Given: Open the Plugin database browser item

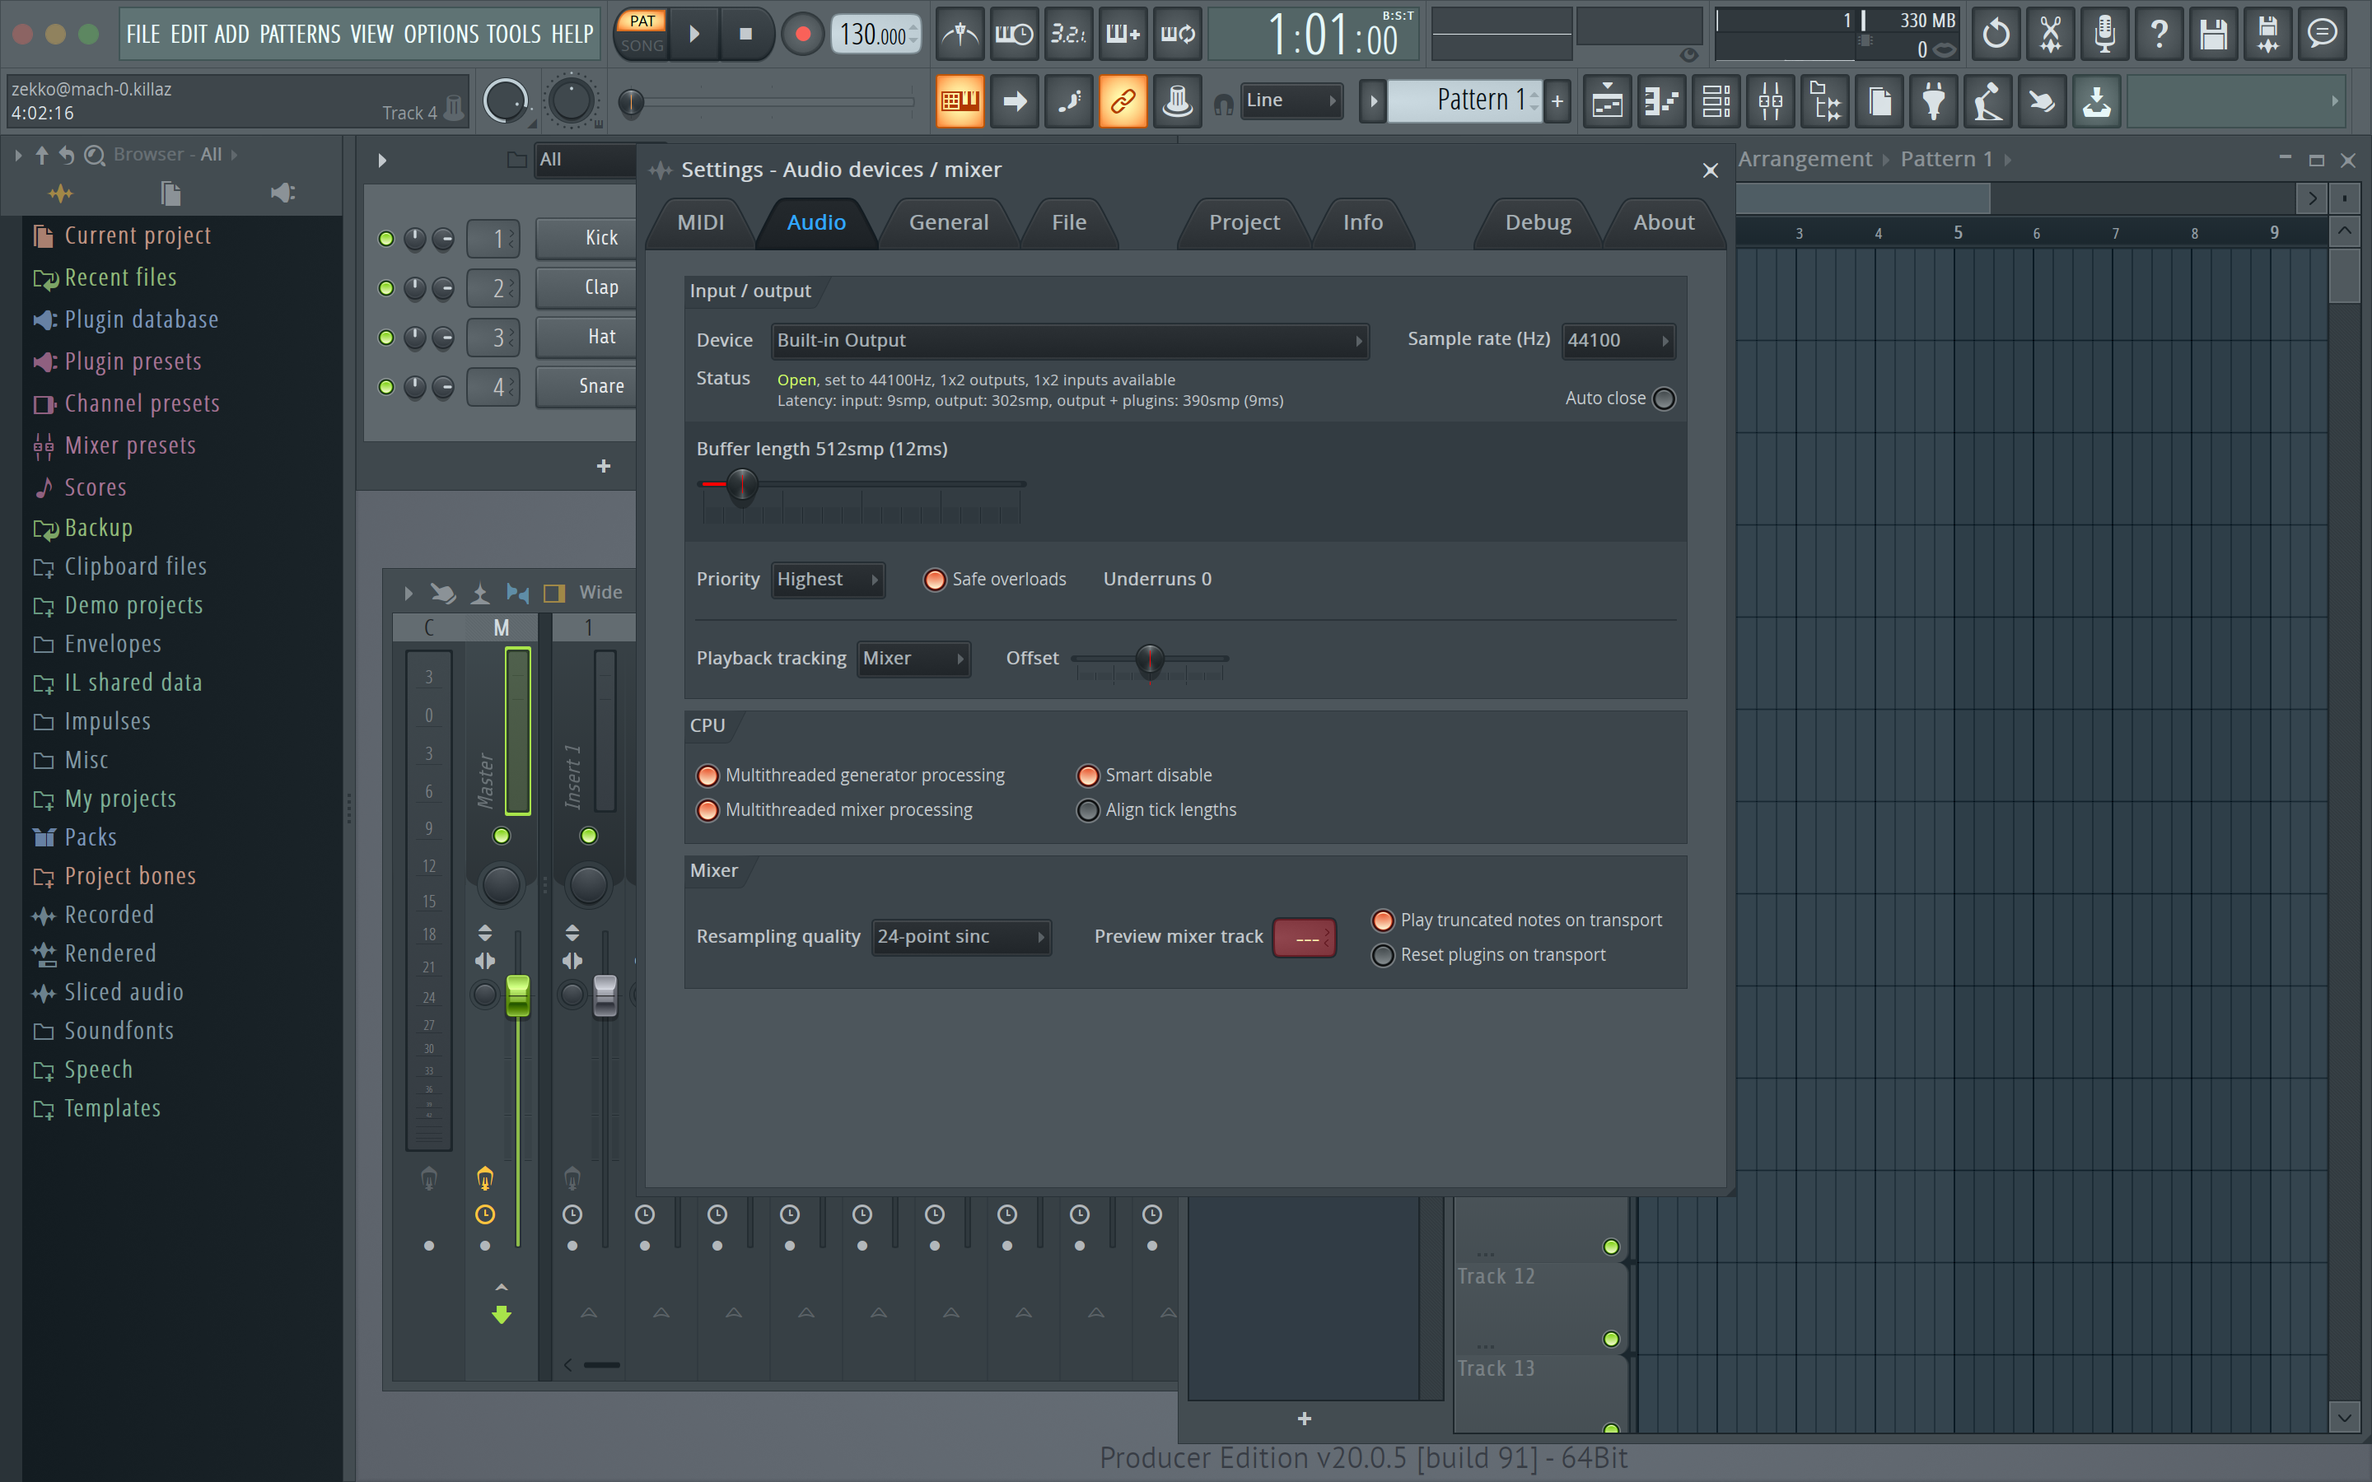Looking at the screenshot, I should pos(141,319).
